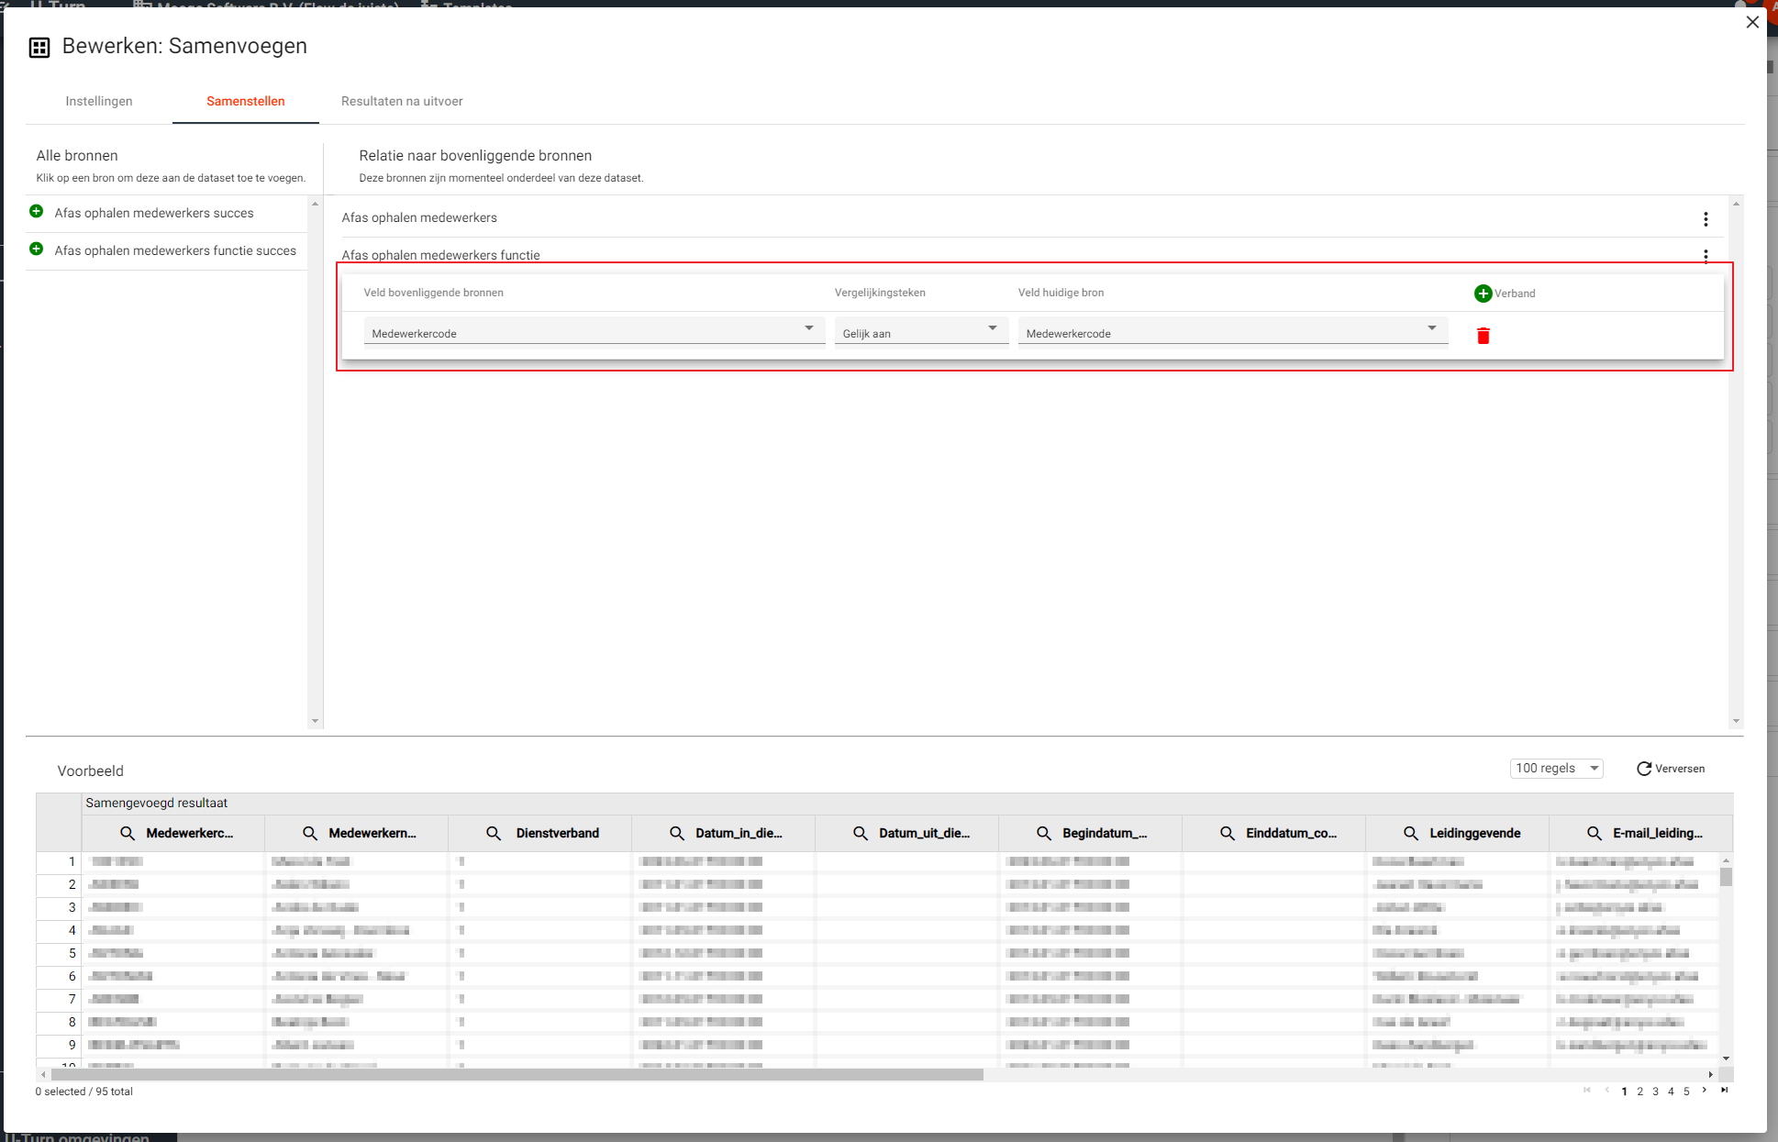Click the red trash delete icon
Viewport: 1778px width, 1142px height.
1483,336
